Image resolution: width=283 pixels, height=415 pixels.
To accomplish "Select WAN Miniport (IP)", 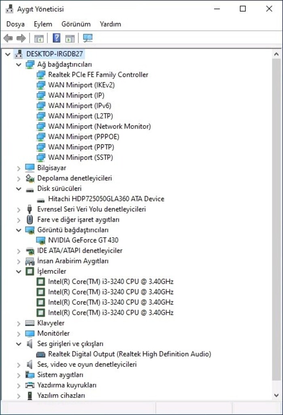I will tap(76, 95).
